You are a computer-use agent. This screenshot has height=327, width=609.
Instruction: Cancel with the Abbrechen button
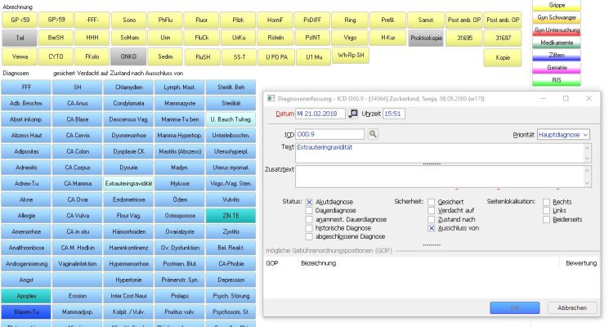click(572, 307)
